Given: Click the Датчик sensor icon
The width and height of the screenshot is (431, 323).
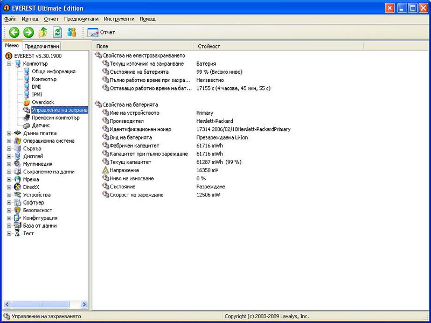Looking at the screenshot, I should [26, 125].
